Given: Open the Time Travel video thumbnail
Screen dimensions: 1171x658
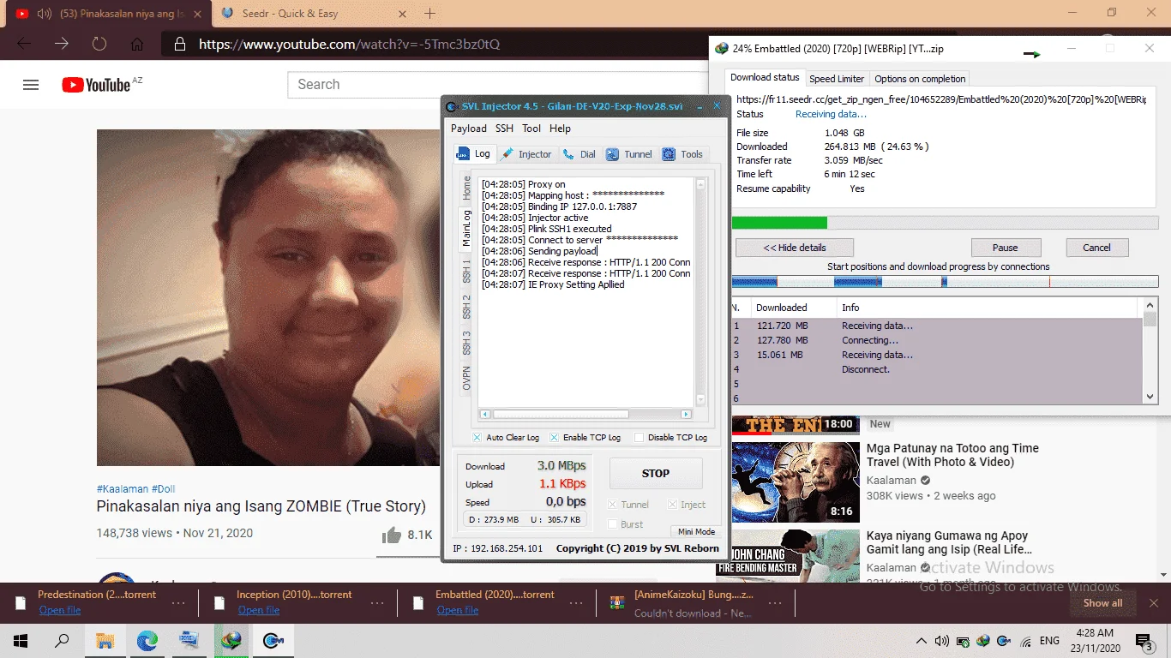Looking at the screenshot, I should click(x=795, y=481).
